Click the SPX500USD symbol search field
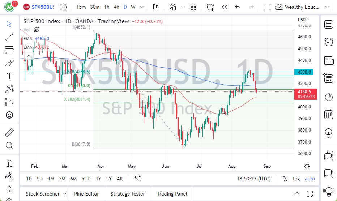 point(43,7)
